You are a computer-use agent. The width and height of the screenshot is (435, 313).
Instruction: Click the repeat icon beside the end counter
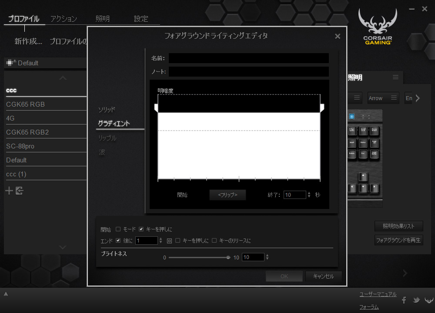pyautogui.click(x=170, y=241)
